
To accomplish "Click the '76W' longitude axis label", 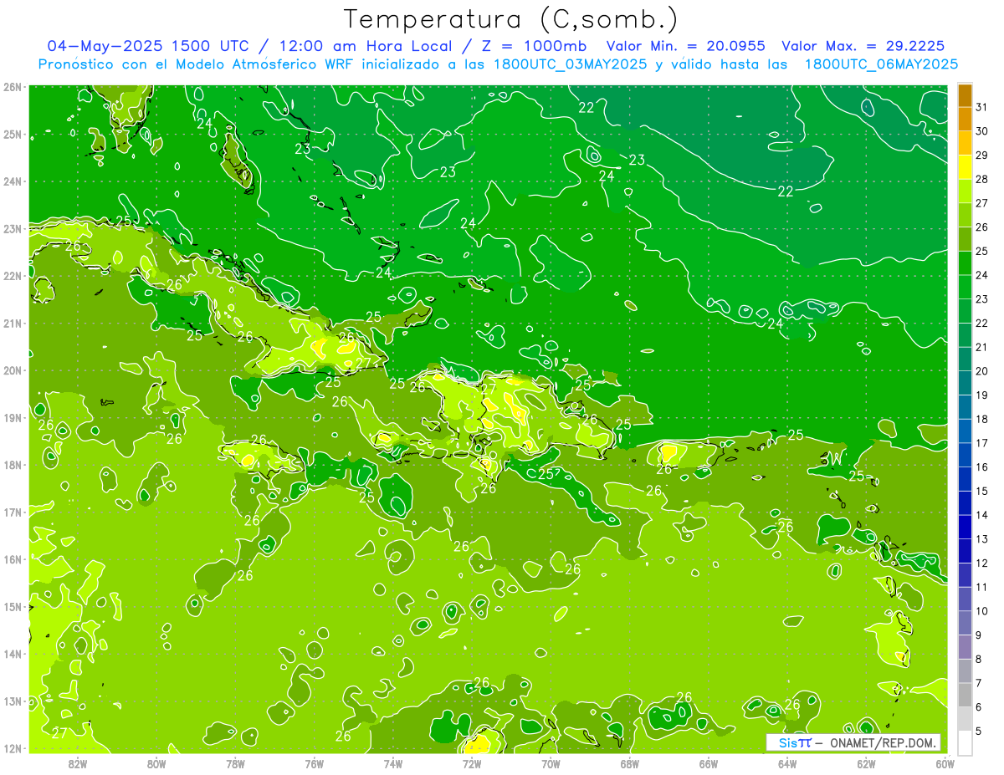I will click(314, 762).
